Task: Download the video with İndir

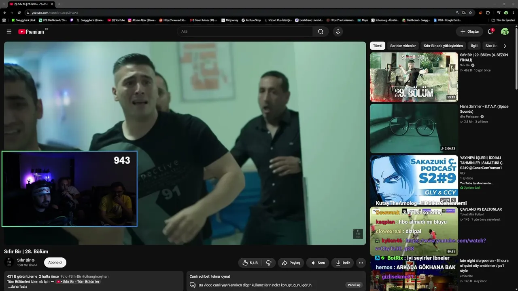Action: [x=343, y=263]
